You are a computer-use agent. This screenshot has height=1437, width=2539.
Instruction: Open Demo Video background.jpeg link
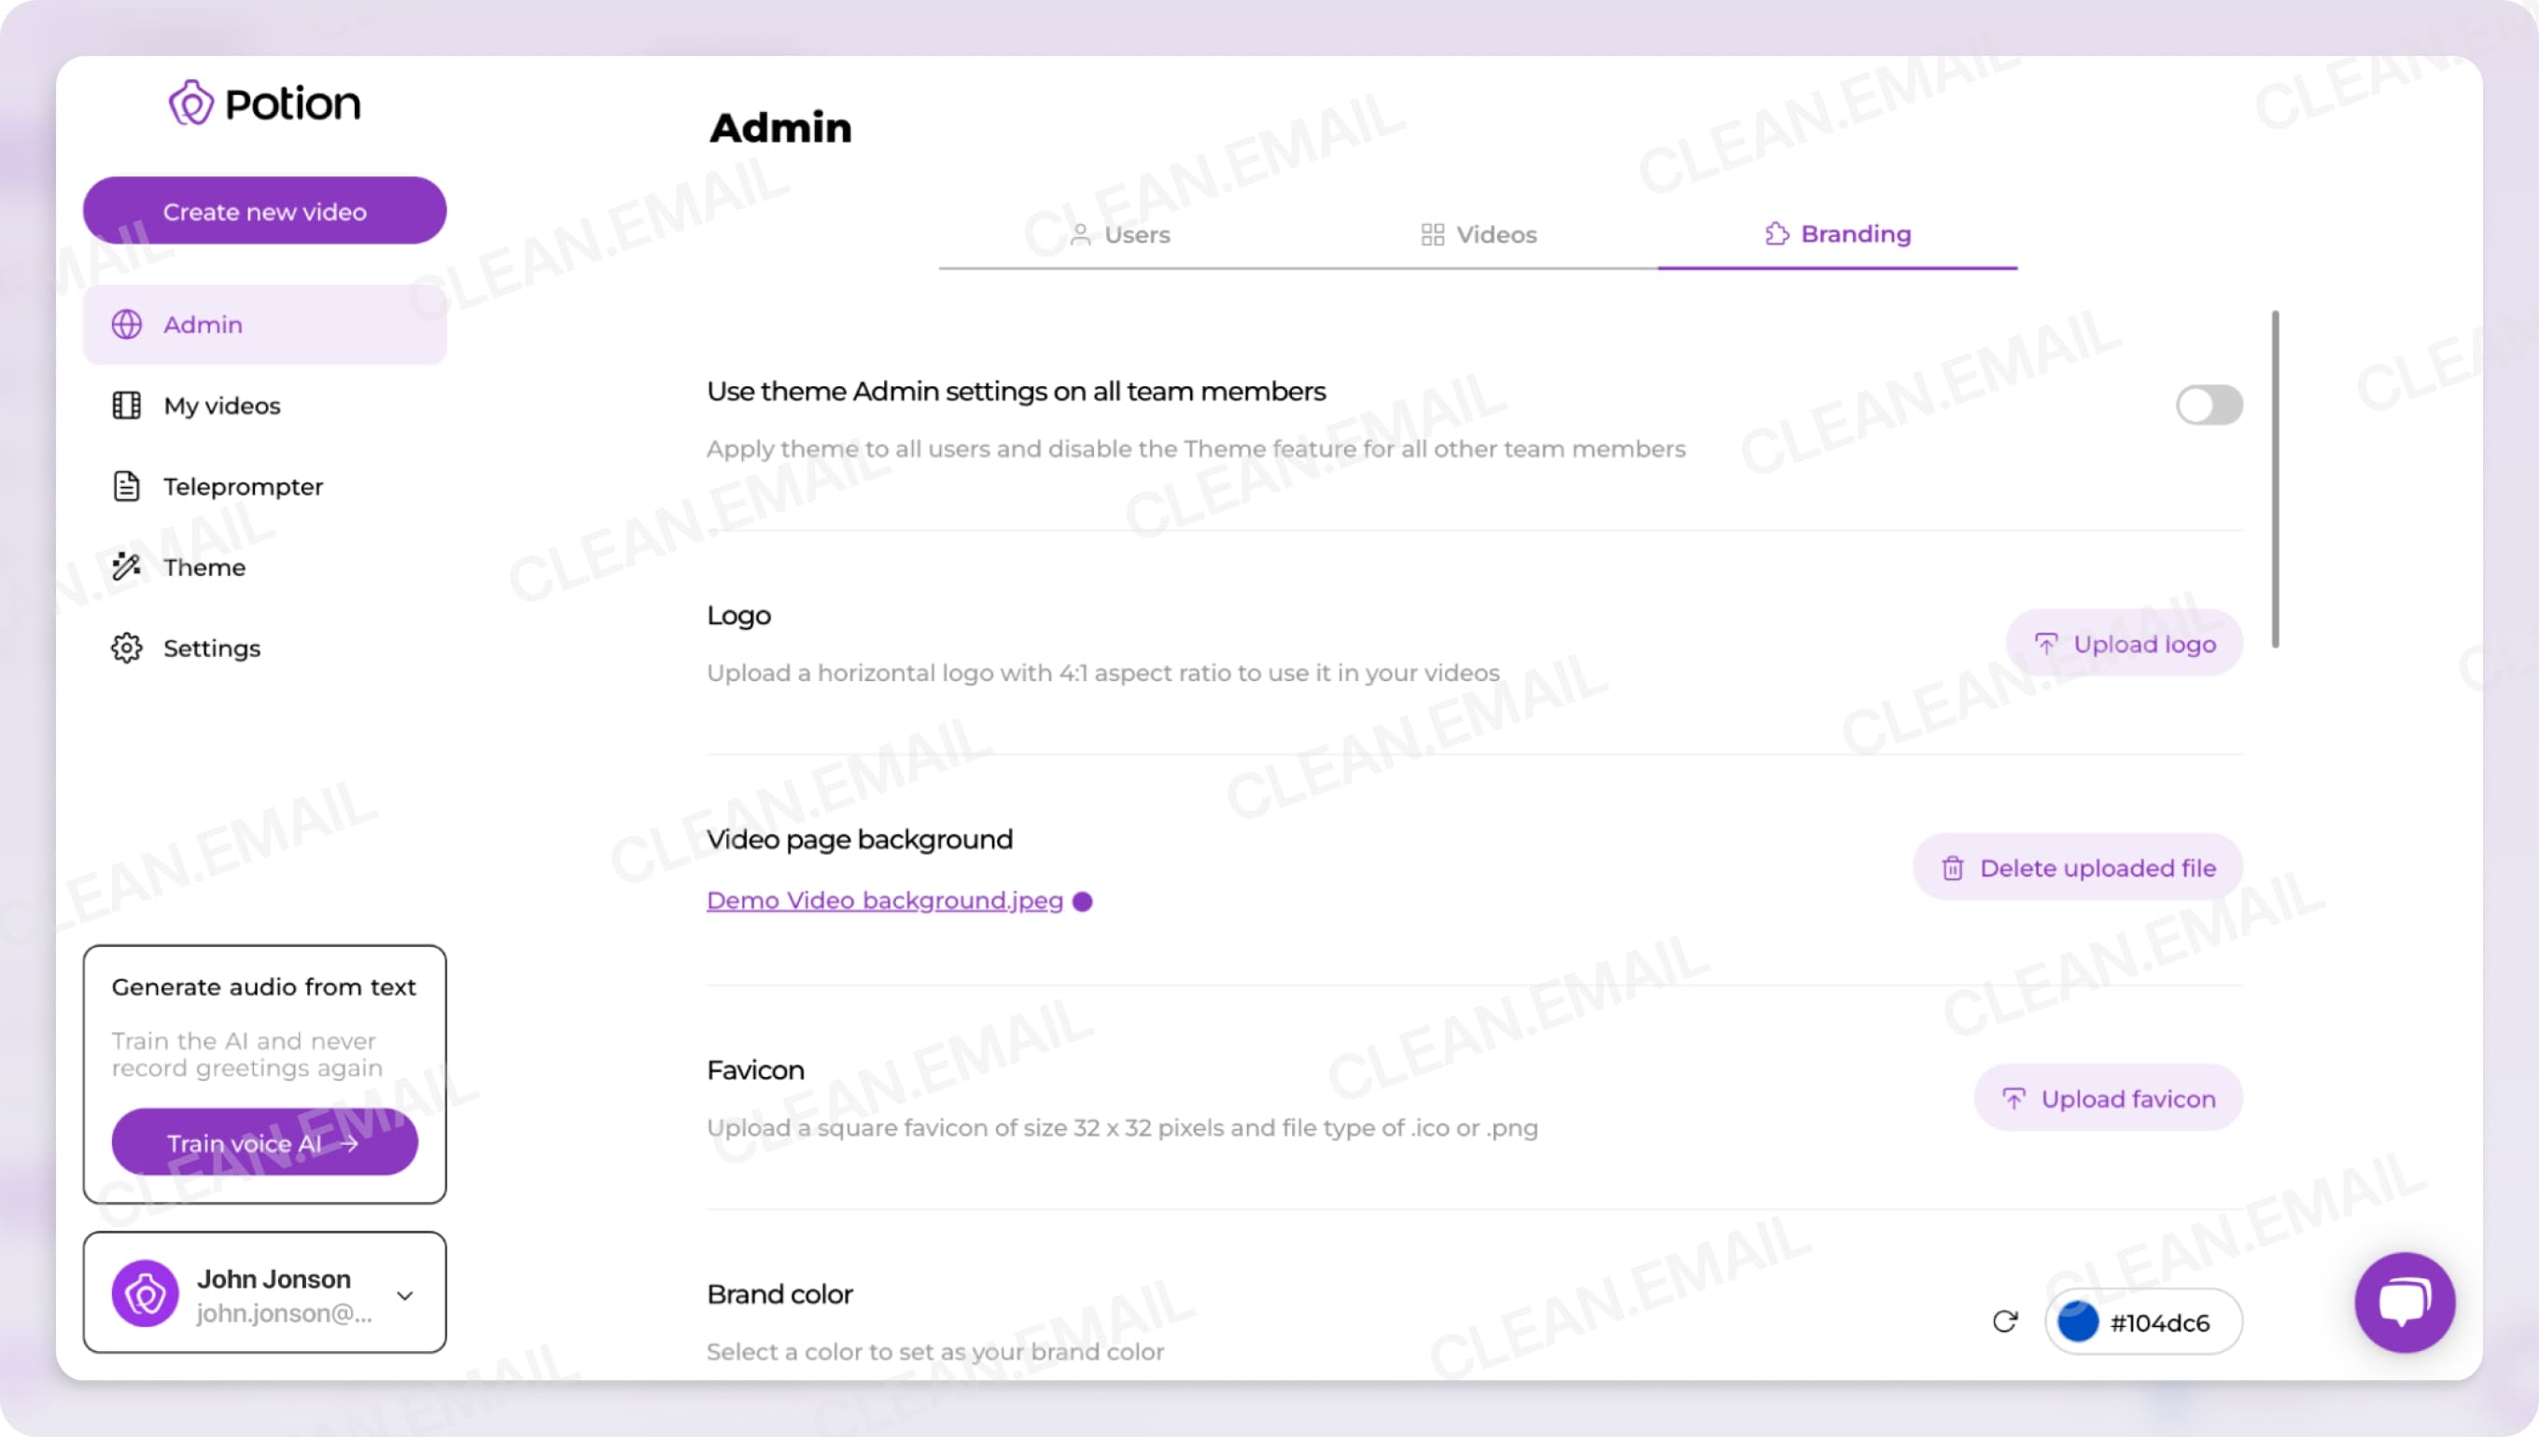point(882,900)
